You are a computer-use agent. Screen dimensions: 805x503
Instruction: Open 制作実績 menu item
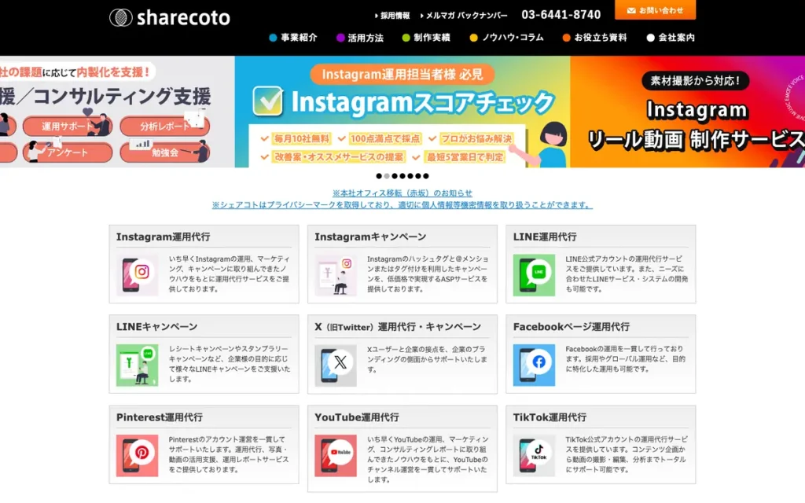(426, 38)
